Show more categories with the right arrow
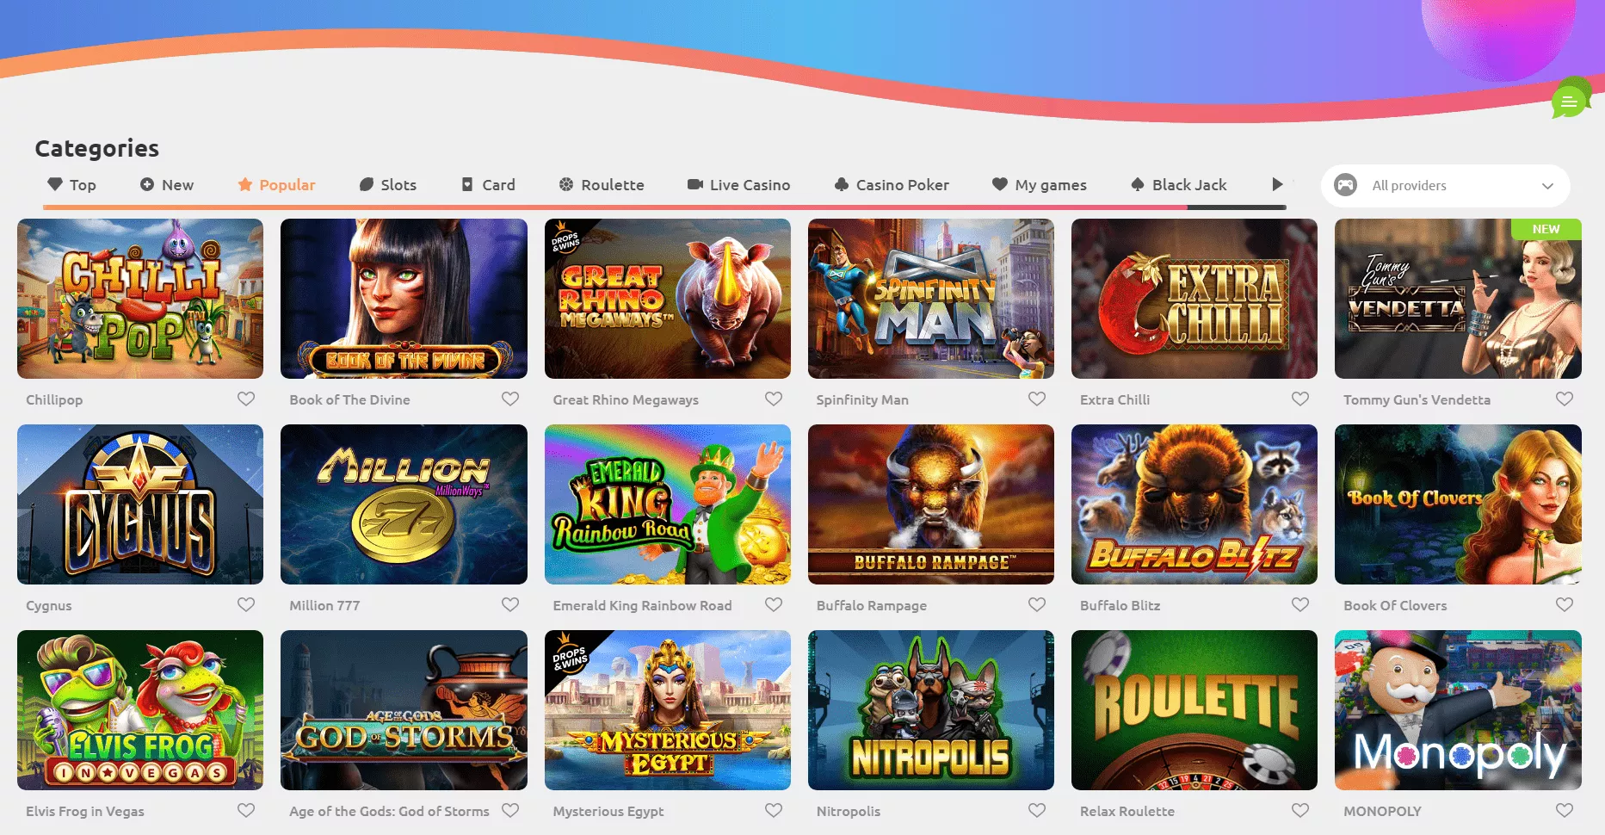Image resolution: width=1605 pixels, height=835 pixels. [x=1277, y=184]
